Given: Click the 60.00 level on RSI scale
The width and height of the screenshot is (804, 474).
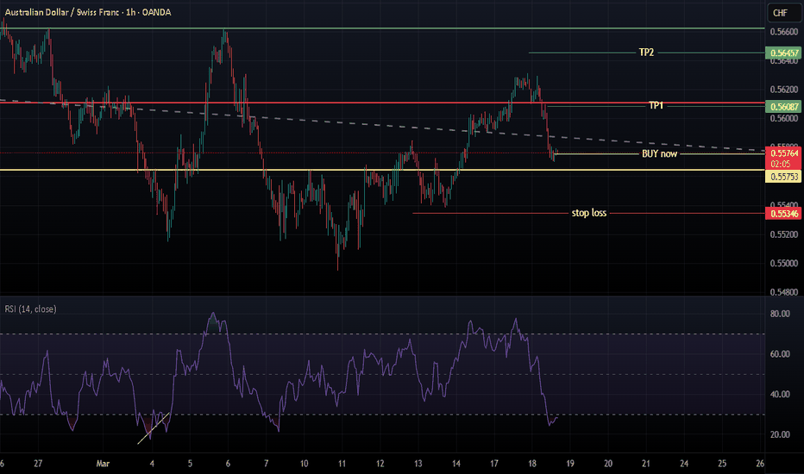Looking at the screenshot, I should click(780, 354).
